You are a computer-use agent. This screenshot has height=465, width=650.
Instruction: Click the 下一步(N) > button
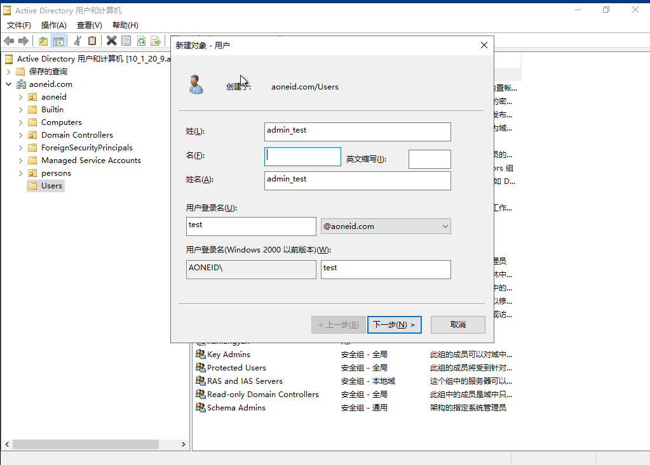(x=394, y=325)
